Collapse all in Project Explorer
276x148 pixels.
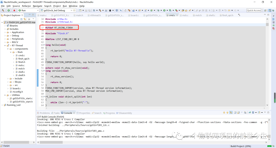tap(22, 19)
